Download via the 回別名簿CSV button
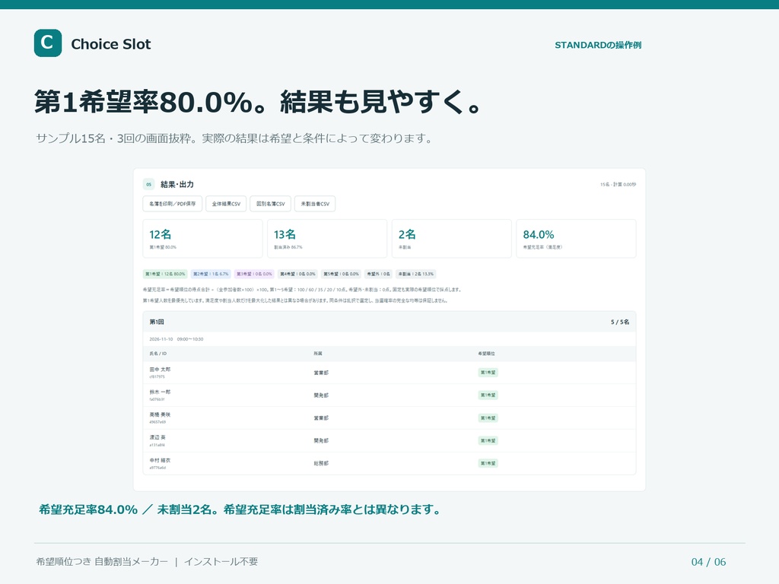 270,204
